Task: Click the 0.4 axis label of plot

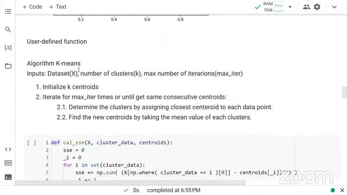Action: coord(114,19)
